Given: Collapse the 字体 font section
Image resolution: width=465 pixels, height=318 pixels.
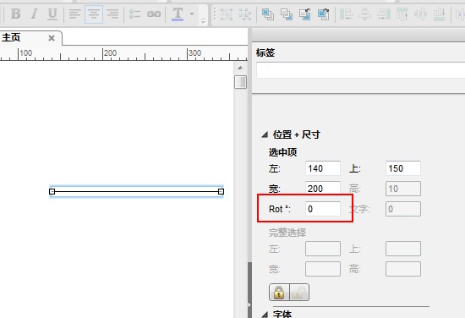Looking at the screenshot, I should [265, 314].
